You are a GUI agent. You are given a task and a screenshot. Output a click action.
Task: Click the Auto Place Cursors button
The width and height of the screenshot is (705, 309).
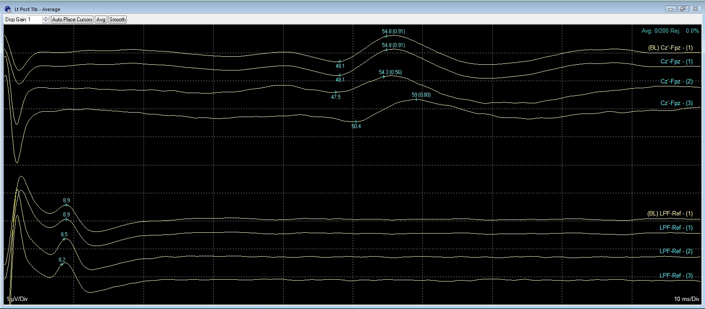pyautogui.click(x=72, y=20)
